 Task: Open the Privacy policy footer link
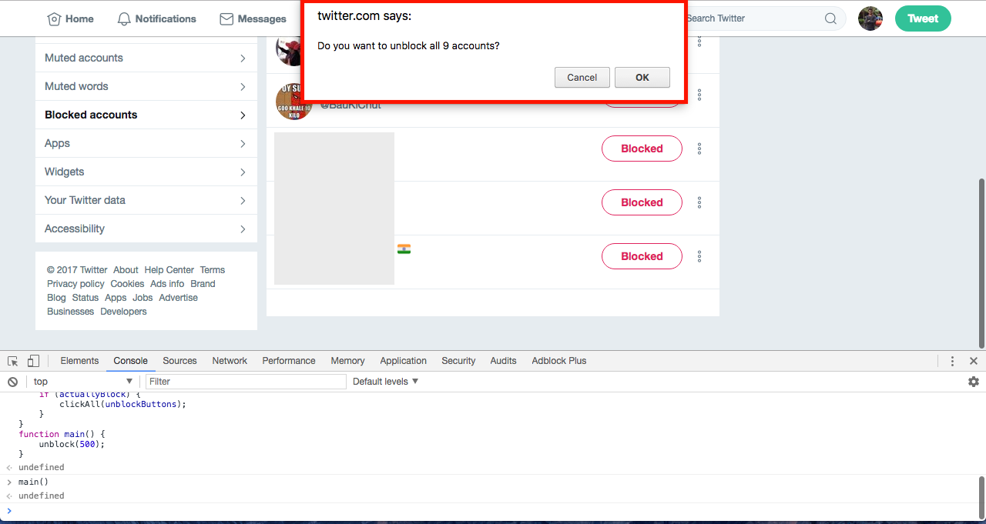75,284
